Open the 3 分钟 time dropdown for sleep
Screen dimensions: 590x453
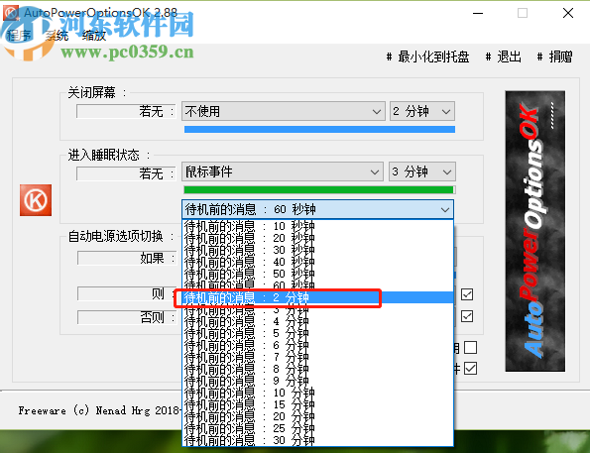(x=422, y=171)
